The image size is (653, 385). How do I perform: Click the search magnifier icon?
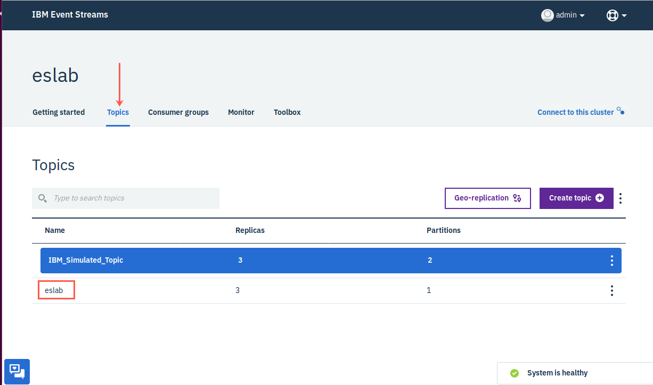43,198
